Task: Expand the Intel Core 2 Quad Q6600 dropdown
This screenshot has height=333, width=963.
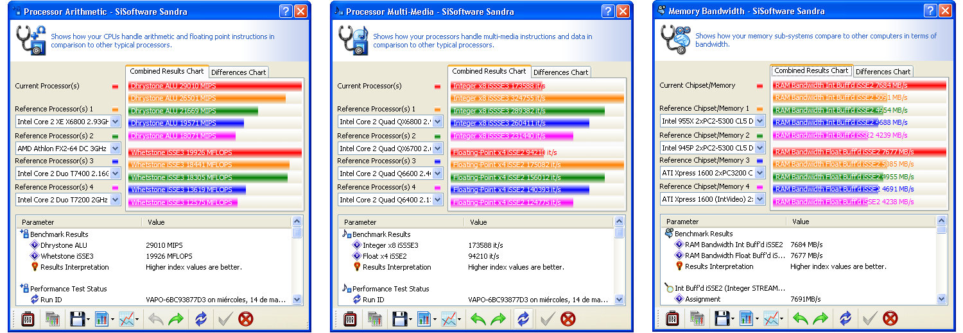Action: point(438,173)
